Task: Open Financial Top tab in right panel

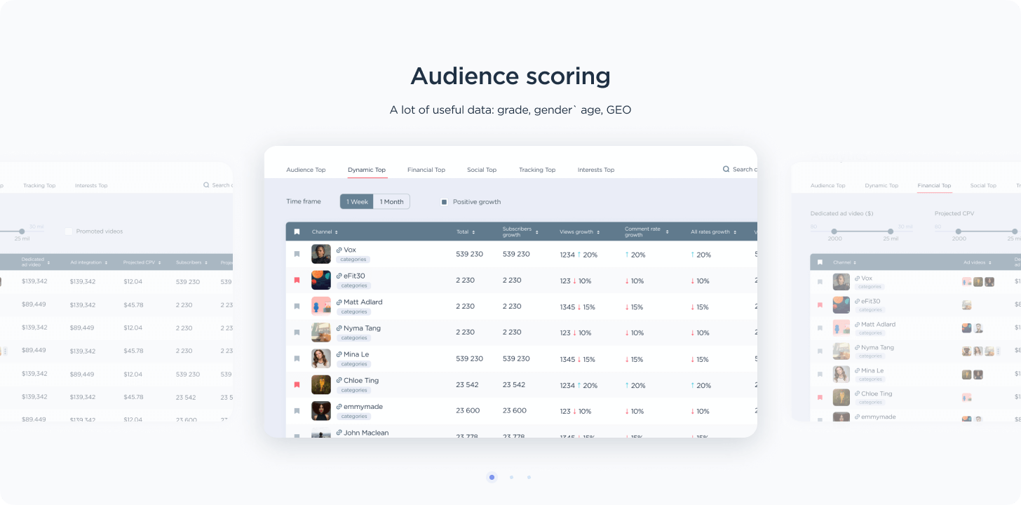Action: click(934, 186)
